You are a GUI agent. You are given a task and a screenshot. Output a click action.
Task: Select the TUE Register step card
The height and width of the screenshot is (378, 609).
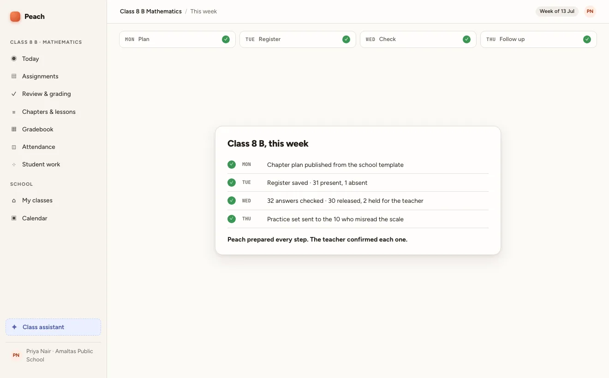click(298, 39)
